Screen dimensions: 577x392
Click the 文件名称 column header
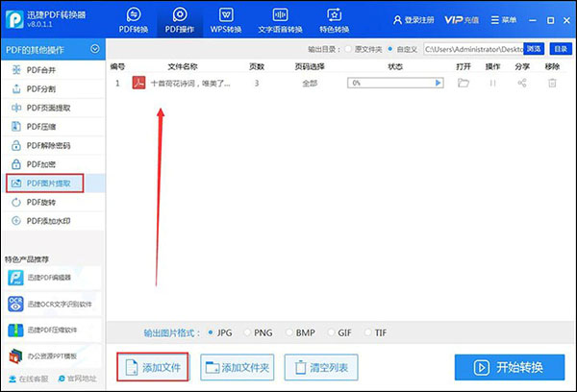coord(183,66)
